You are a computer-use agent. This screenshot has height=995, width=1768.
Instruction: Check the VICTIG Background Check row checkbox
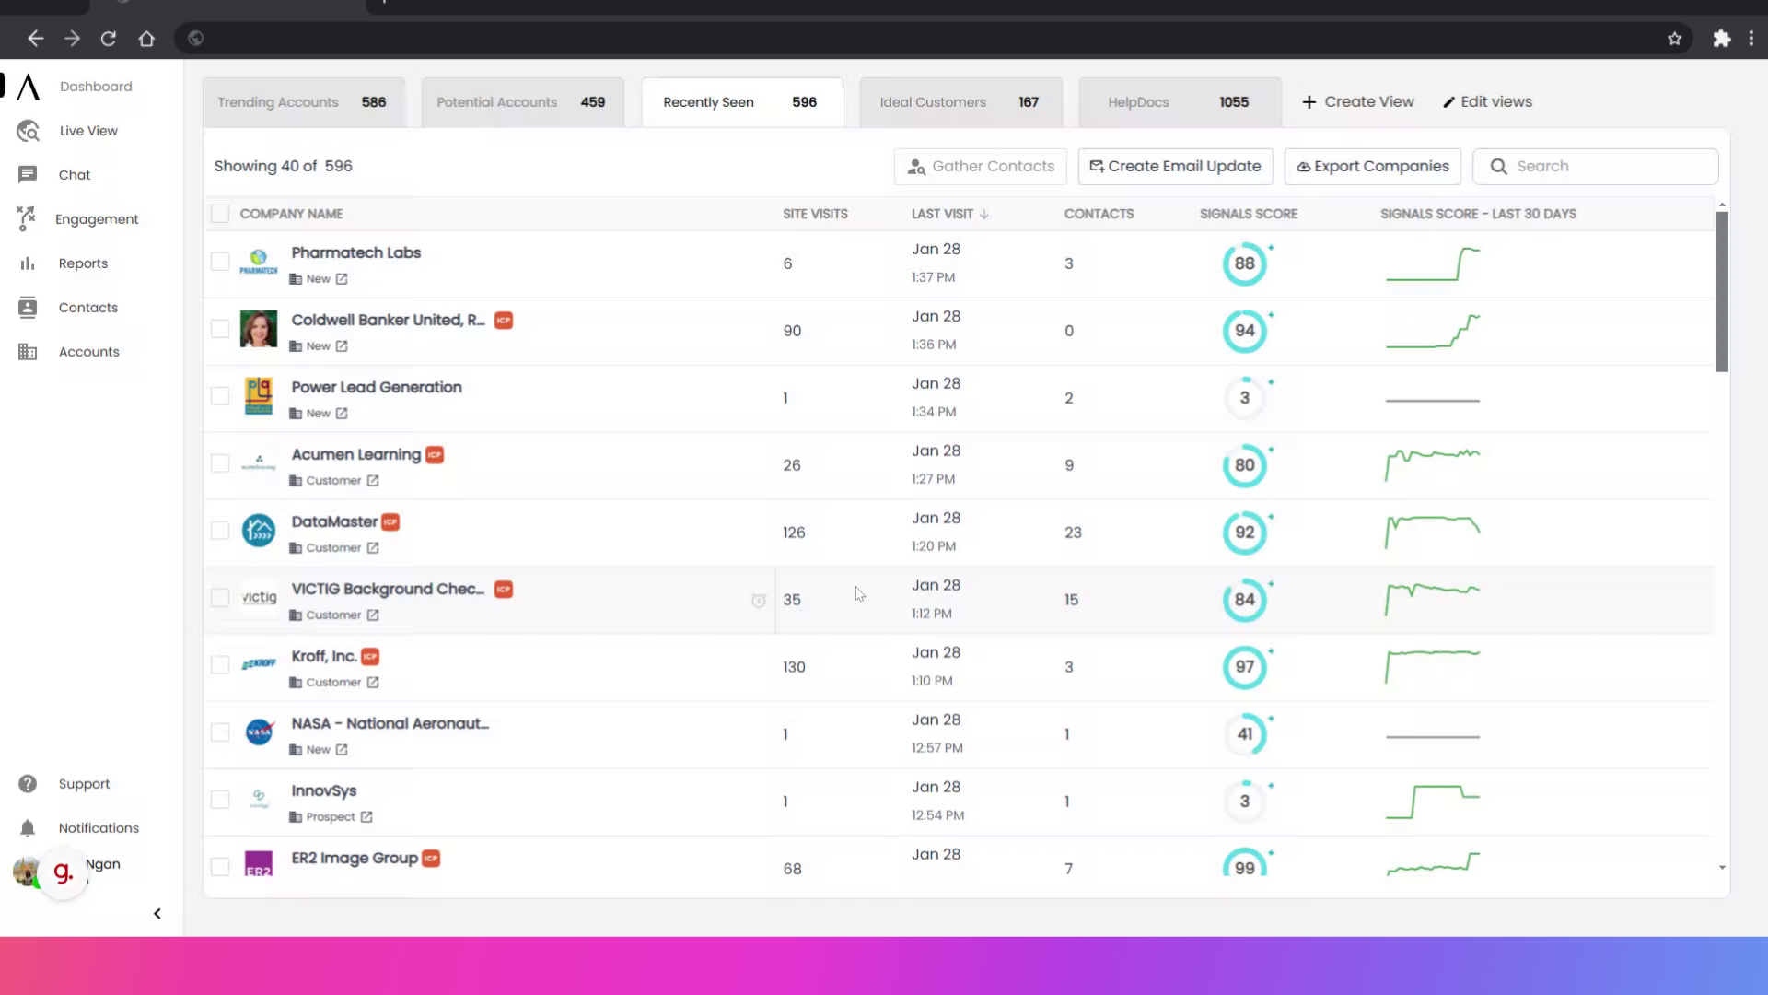pyautogui.click(x=220, y=598)
